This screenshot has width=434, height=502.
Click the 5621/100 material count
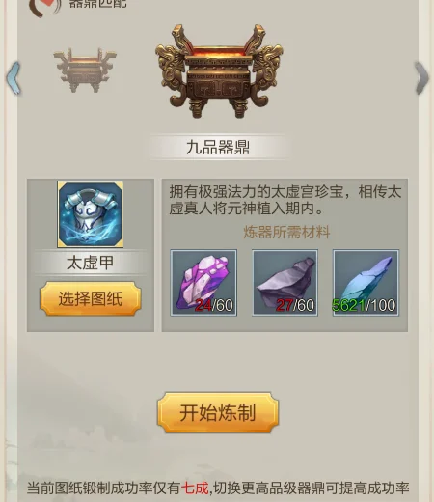tap(364, 305)
